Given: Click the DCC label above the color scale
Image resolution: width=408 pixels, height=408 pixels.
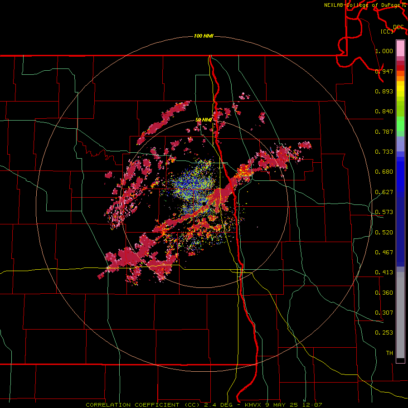Looking at the screenshot, I should [x=398, y=27].
